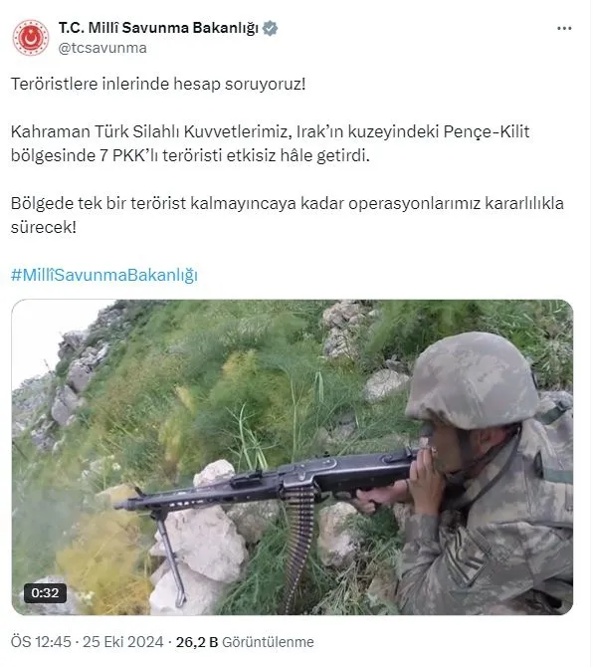This screenshot has height=667, width=593.
Task: Open the three-dot more options menu
Action: pos(564,29)
